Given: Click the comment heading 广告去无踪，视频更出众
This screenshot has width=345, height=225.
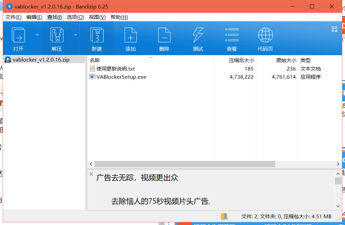Looking at the screenshot, I should [137, 178].
